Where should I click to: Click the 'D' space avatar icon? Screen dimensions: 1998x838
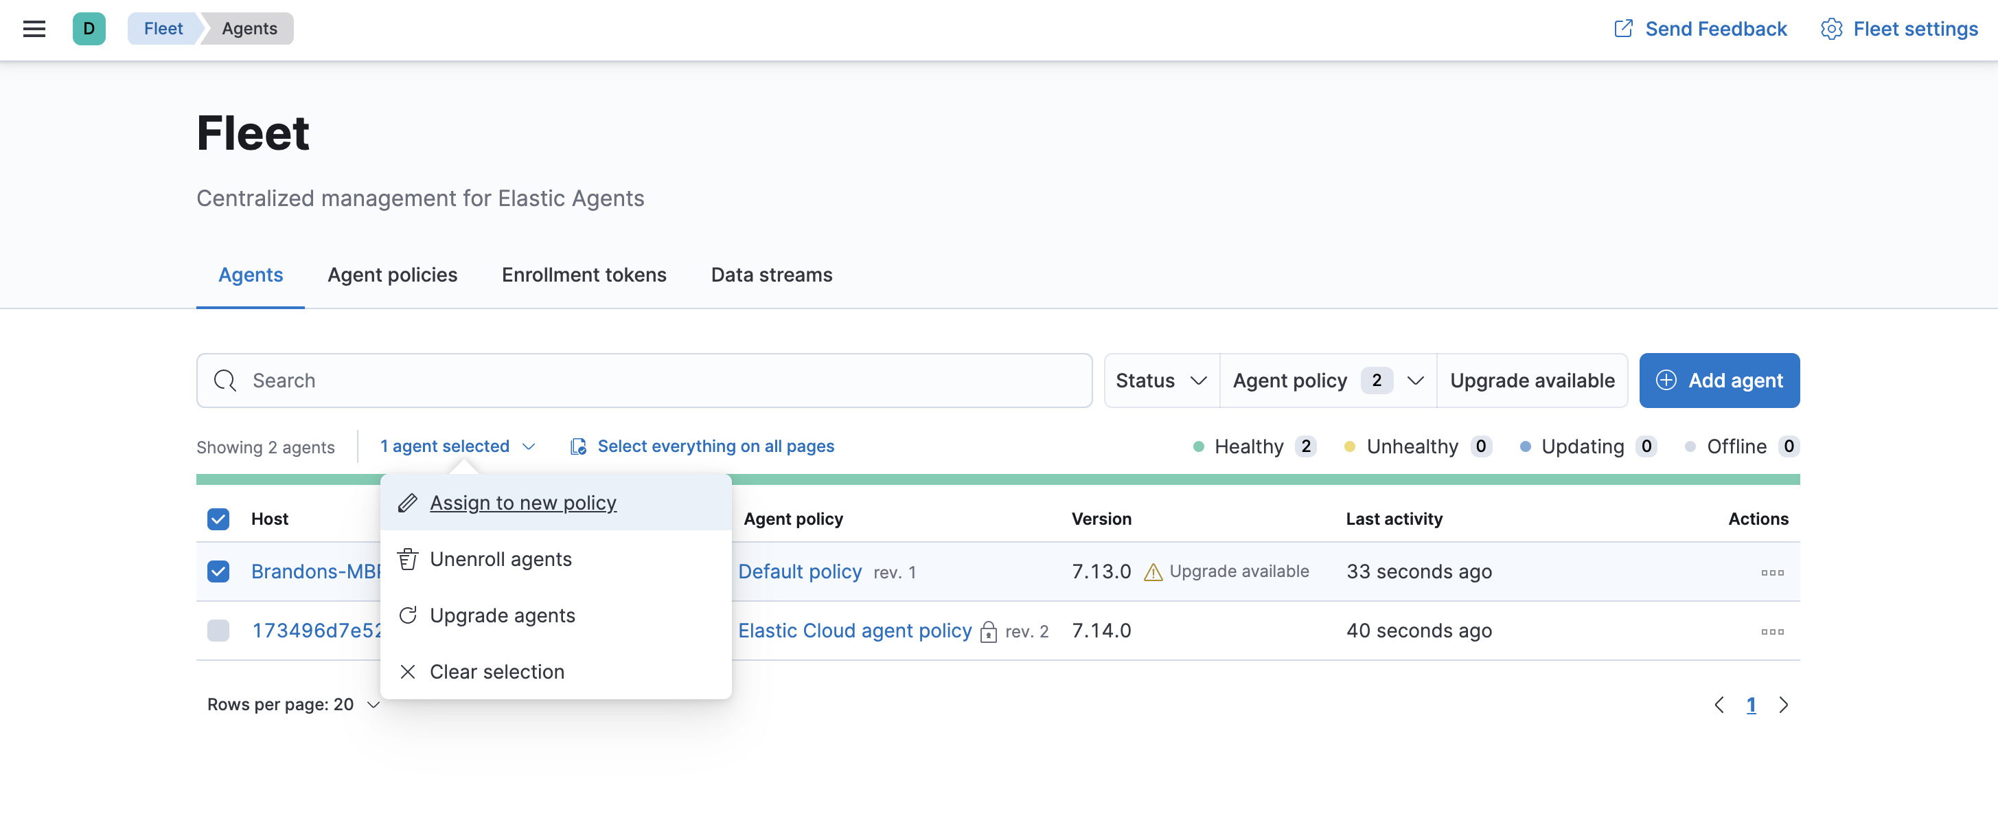coord(89,29)
